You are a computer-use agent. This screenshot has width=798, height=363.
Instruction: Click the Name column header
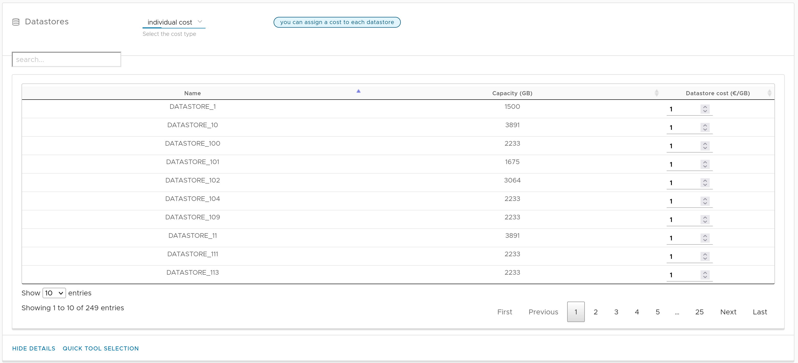(192, 93)
